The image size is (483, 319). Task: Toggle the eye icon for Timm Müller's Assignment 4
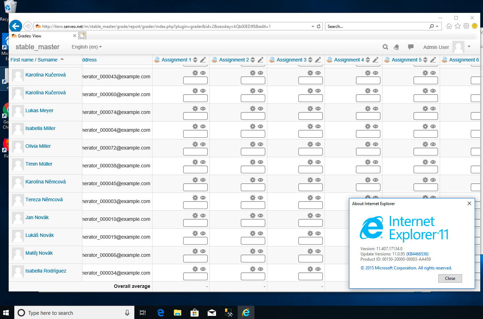coord(376,162)
